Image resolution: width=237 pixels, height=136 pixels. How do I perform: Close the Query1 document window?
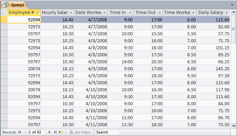pyautogui.click(x=232, y=5)
